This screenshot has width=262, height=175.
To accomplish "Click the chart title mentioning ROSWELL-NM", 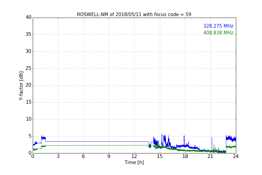I will (134, 15).
